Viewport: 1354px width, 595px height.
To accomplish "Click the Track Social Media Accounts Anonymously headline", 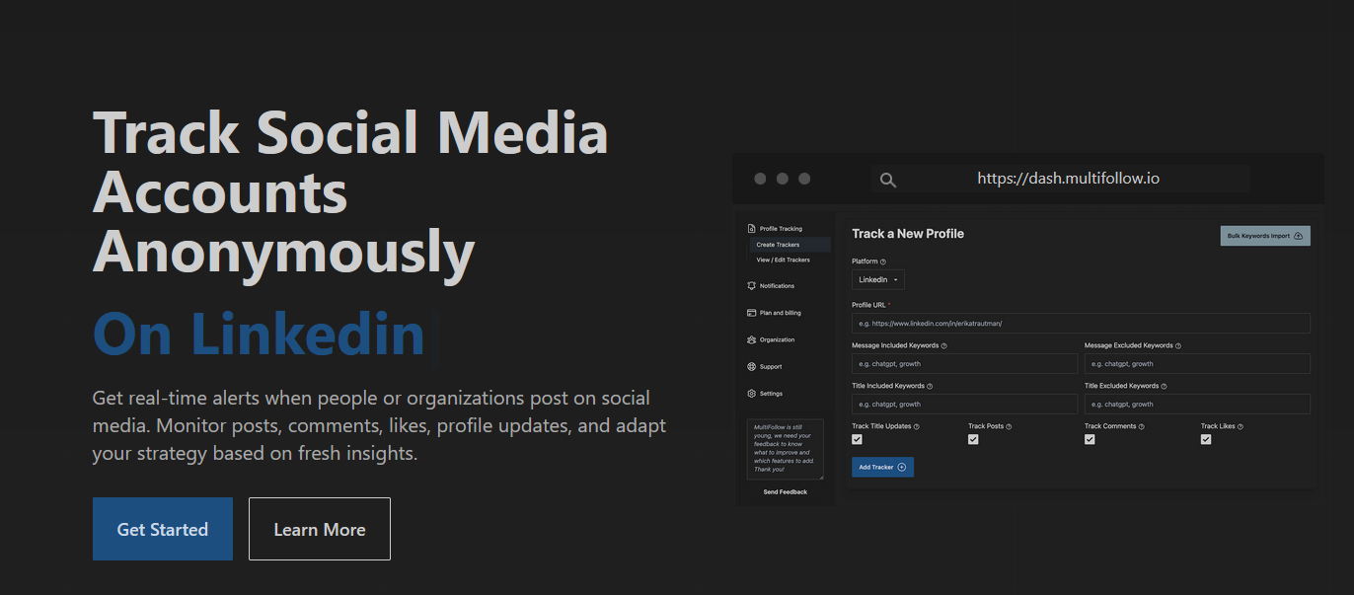I will tap(350, 191).
